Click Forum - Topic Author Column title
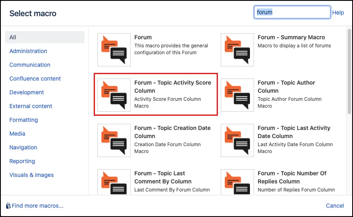The image size is (353, 217). 286,87
